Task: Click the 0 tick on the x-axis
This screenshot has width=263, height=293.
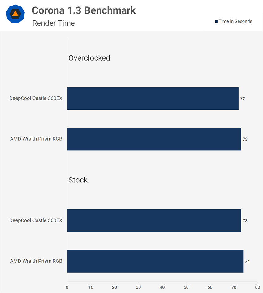Action: [x=67, y=287]
